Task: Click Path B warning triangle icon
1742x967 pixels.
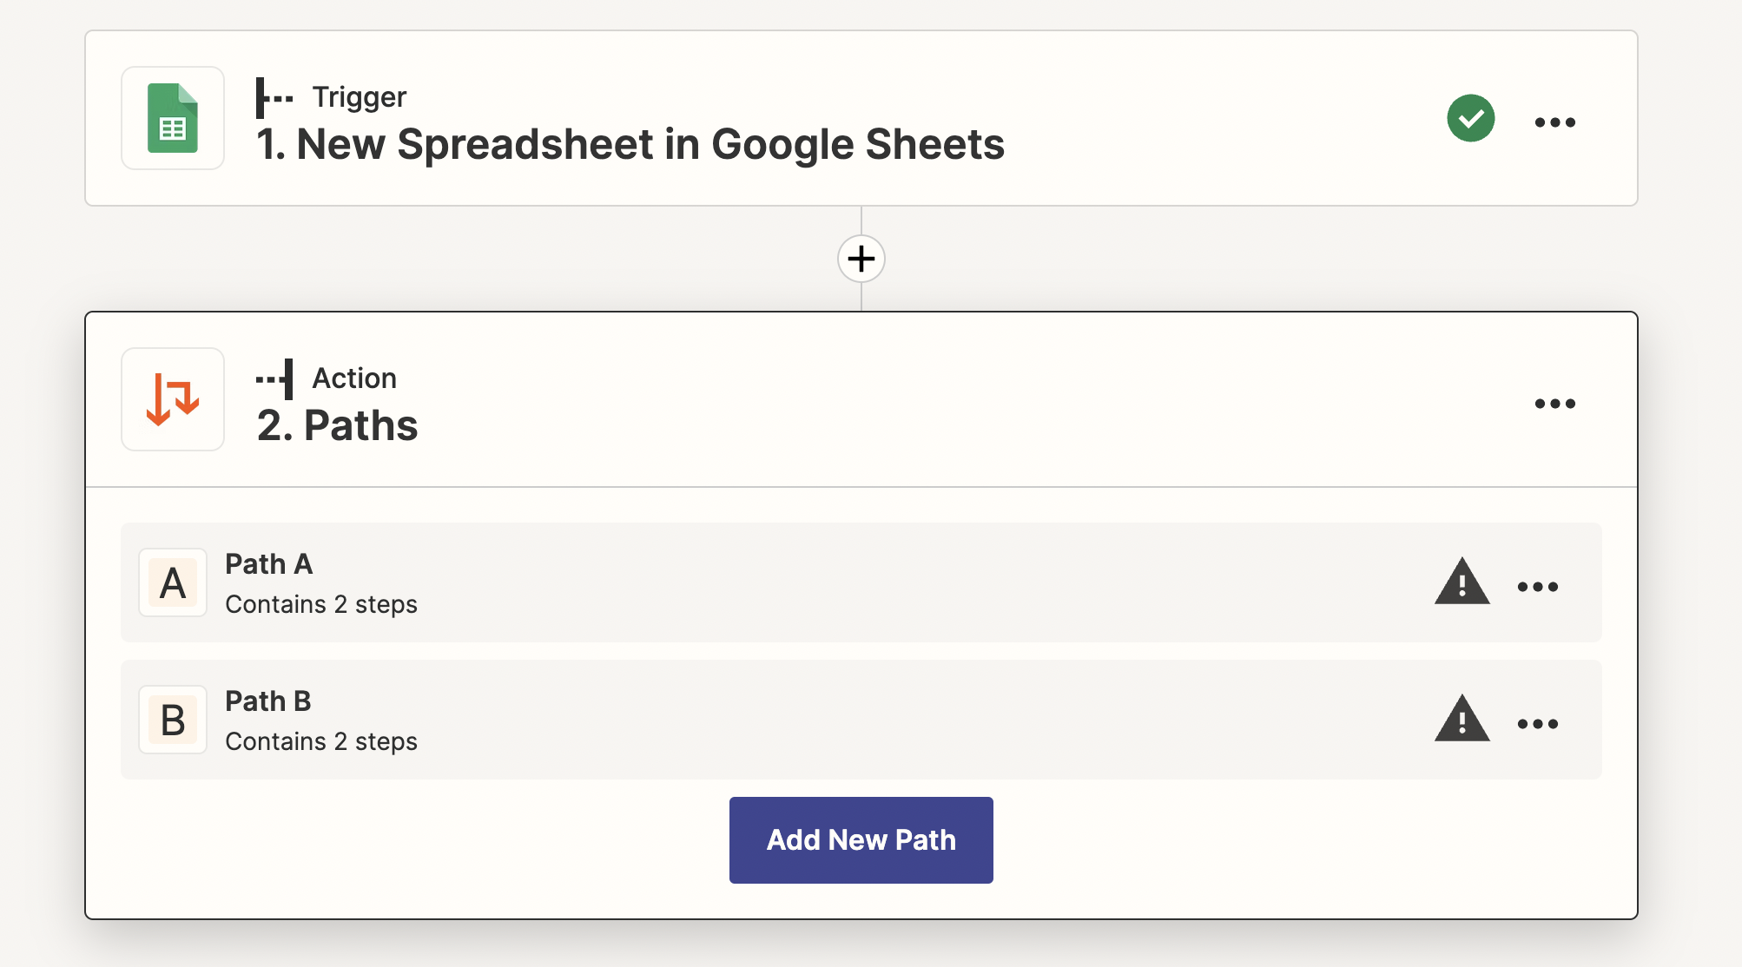Action: (1462, 720)
